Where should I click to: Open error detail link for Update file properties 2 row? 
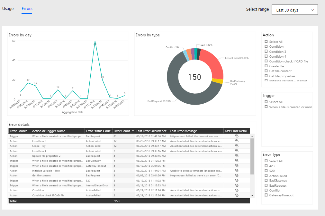(x=237, y=155)
